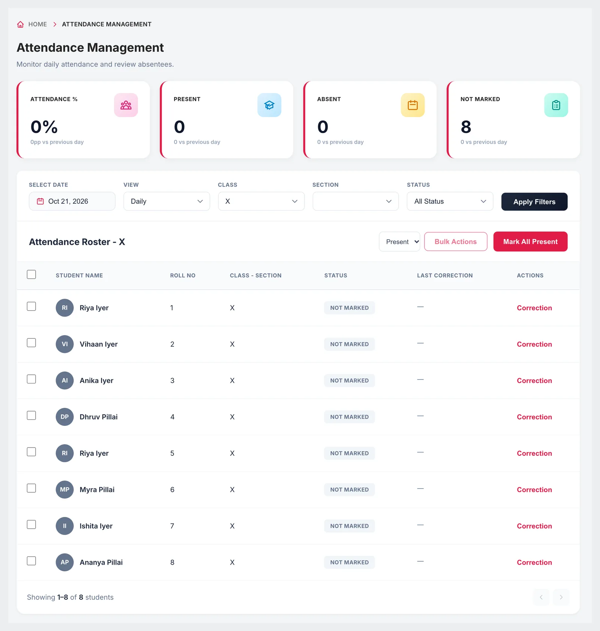Click the pink group icon on Attendance % card
The image size is (600, 631).
pos(126,105)
